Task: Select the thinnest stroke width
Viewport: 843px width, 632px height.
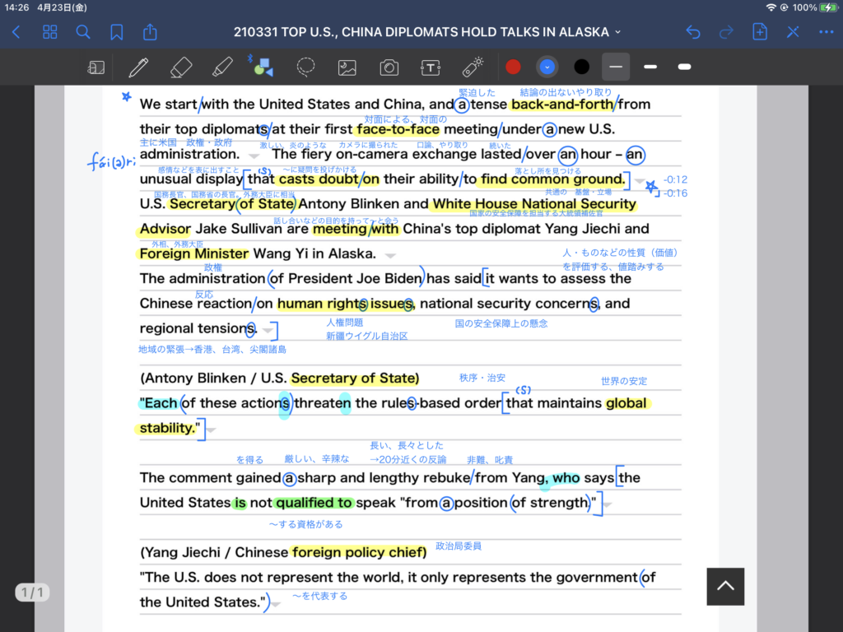Action: (x=616, y=67)
